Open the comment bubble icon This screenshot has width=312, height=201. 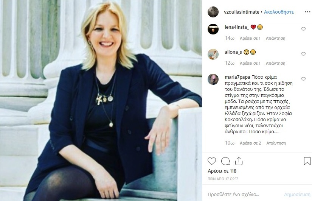[x=225, y=161]
